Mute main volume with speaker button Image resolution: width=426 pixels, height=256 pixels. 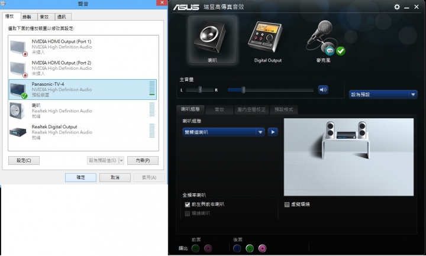[323, 90]
